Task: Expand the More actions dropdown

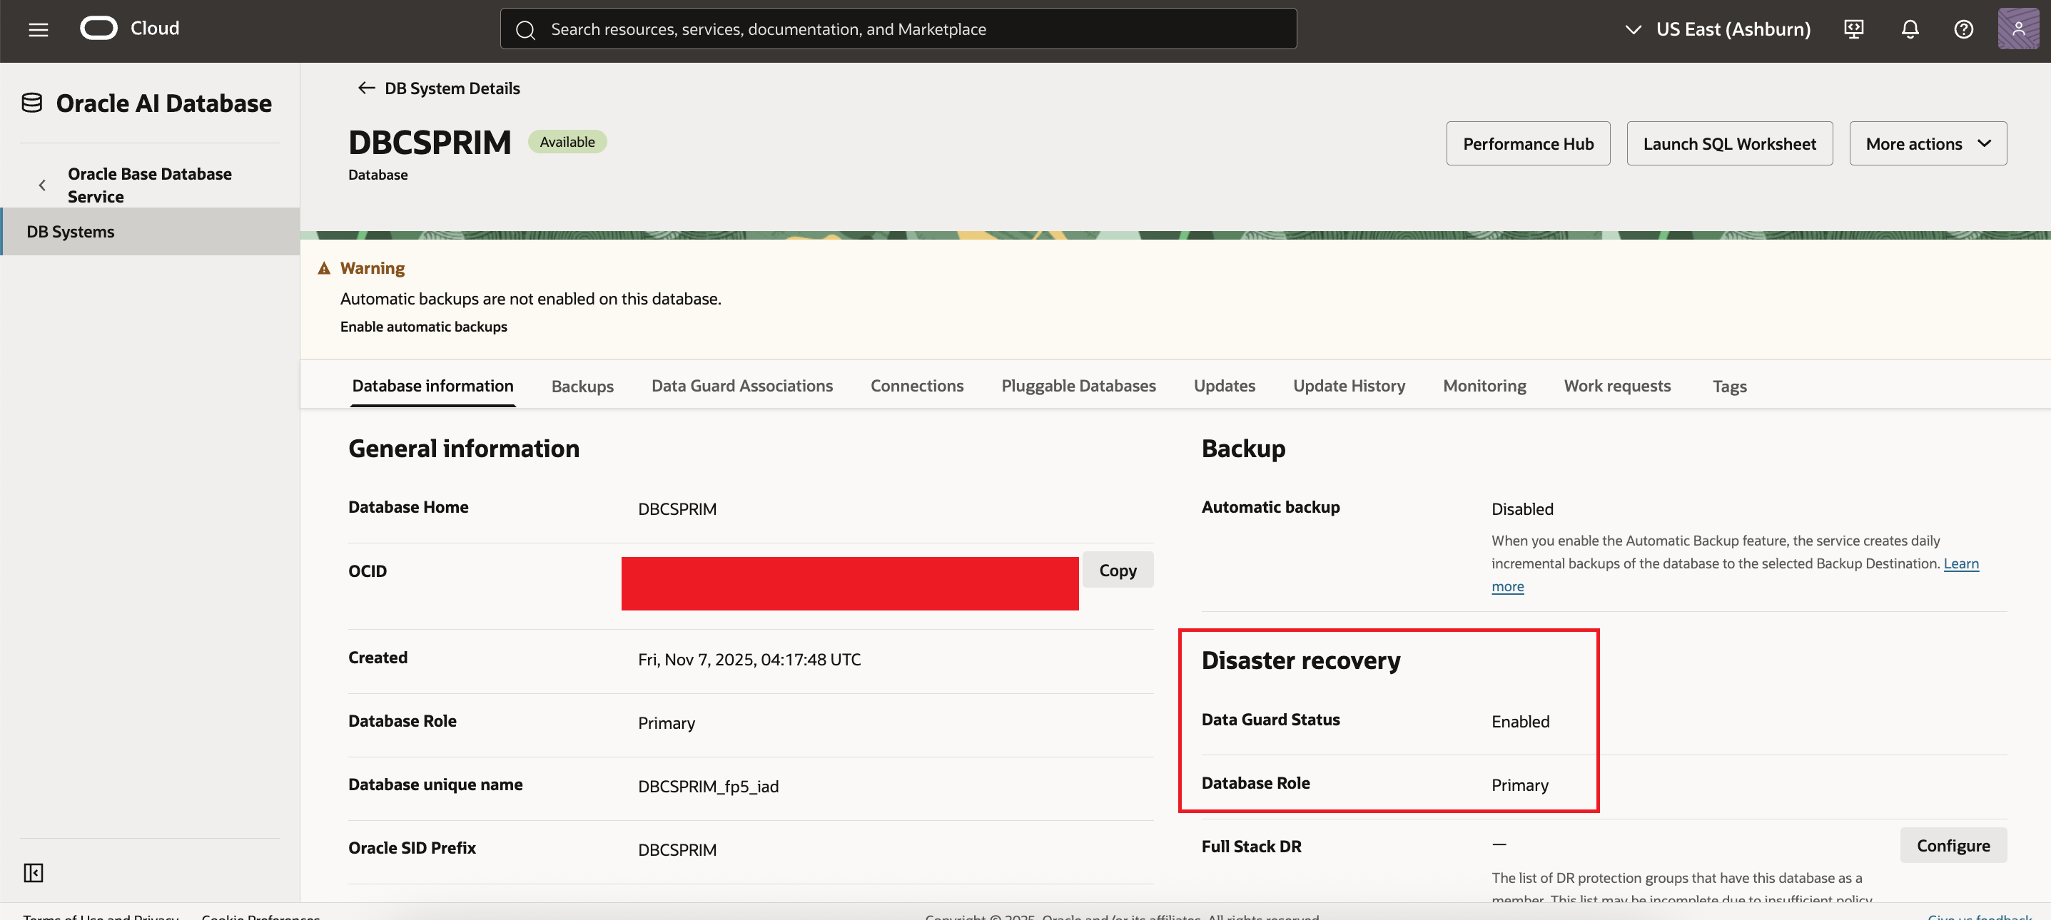Action: [1927, 144]
